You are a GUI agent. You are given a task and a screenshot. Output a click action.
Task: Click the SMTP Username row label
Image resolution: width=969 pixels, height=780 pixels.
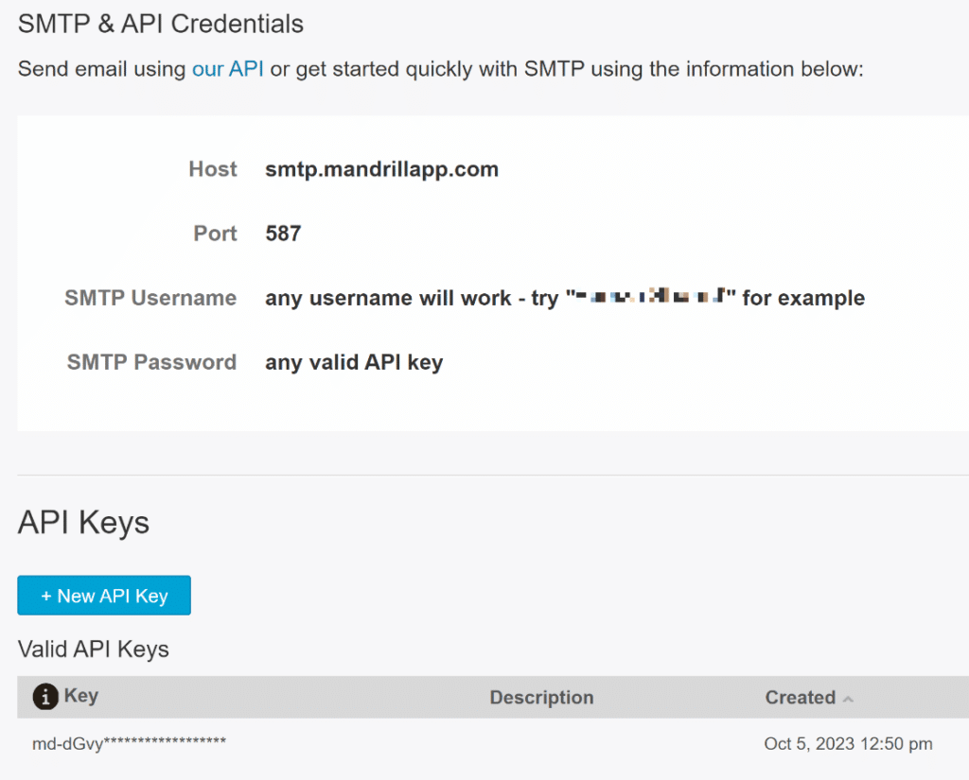(x=150, y=297)
